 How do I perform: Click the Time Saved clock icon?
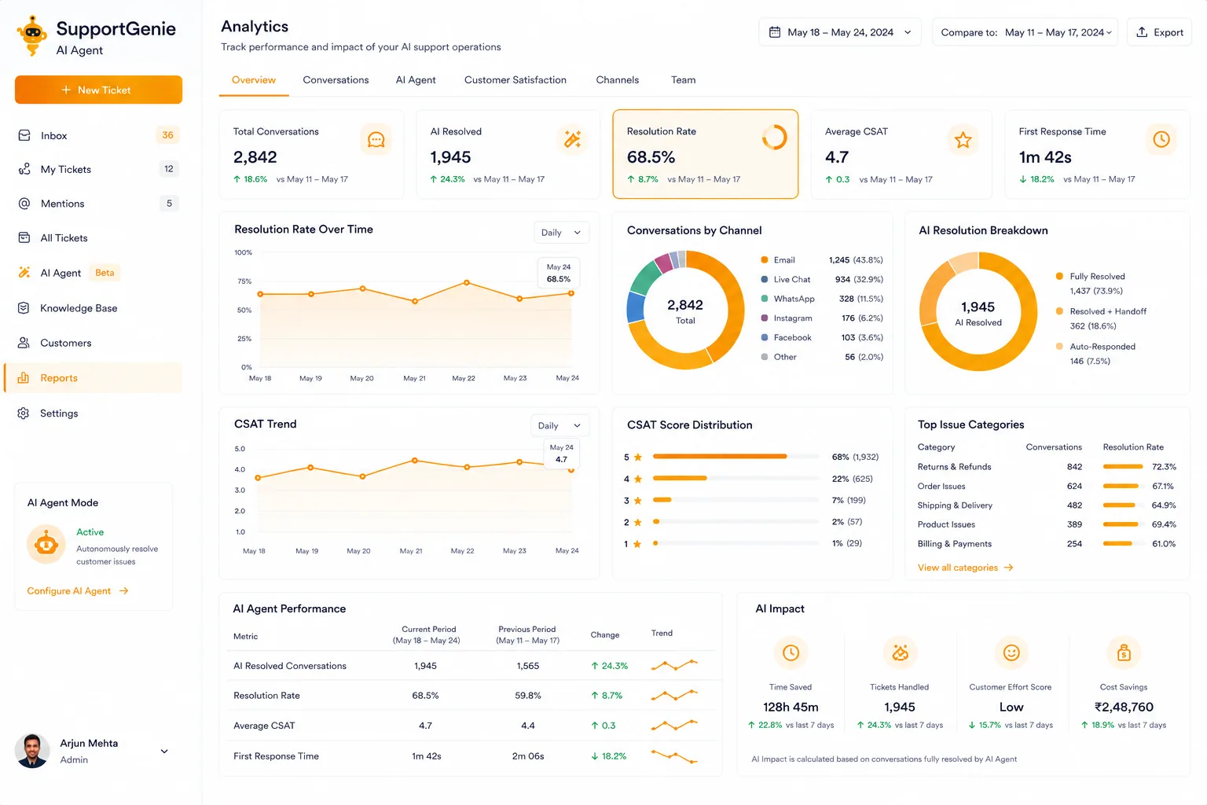click(x=791, y=652)
